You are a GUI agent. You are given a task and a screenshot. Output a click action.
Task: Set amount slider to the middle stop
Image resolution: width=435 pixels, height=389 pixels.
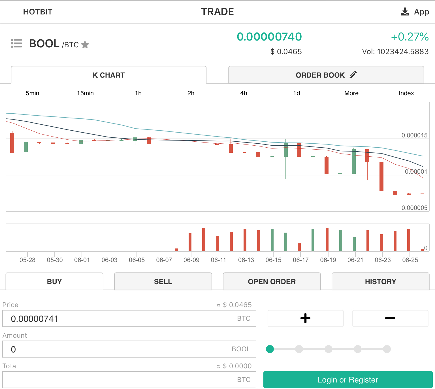pyautogui.click(x=329, y=349)
